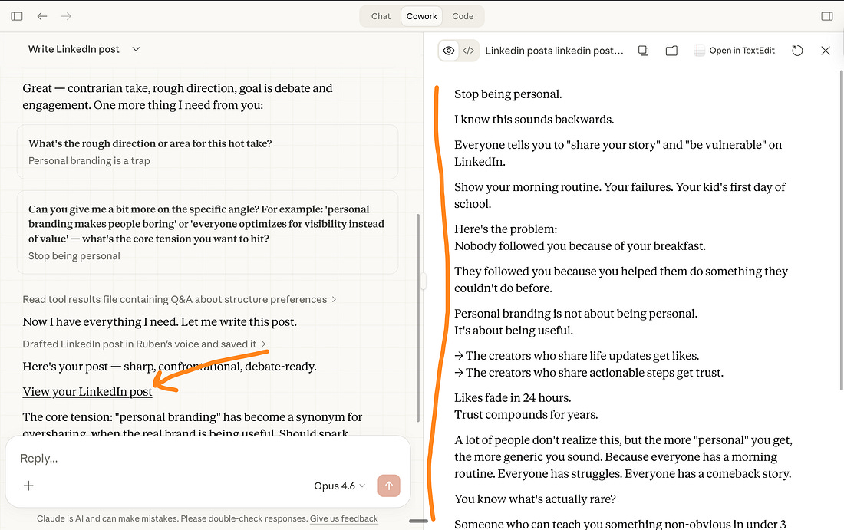The width and height of the screenshot is (844, 530).
Task: Close the preview panel
Action: point(825,51)
